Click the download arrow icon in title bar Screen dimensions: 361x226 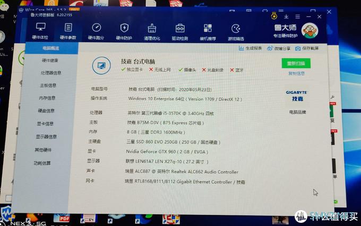coord(286,16)
